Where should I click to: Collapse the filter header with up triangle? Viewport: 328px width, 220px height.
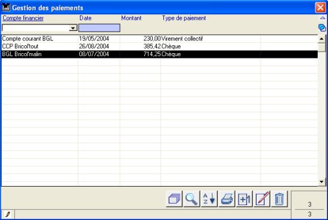coord(323,18)
